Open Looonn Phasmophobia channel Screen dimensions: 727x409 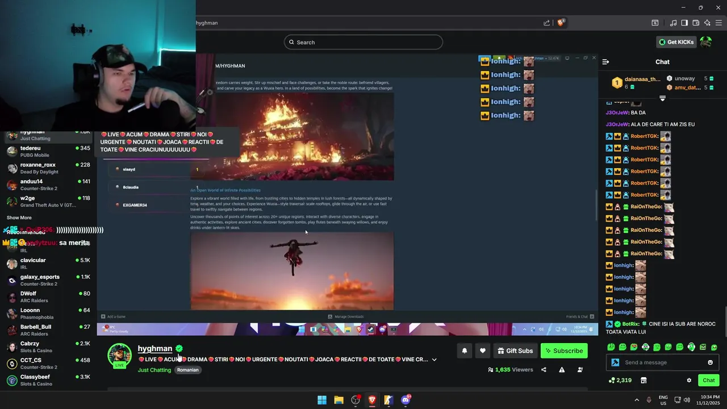point(48,314)
